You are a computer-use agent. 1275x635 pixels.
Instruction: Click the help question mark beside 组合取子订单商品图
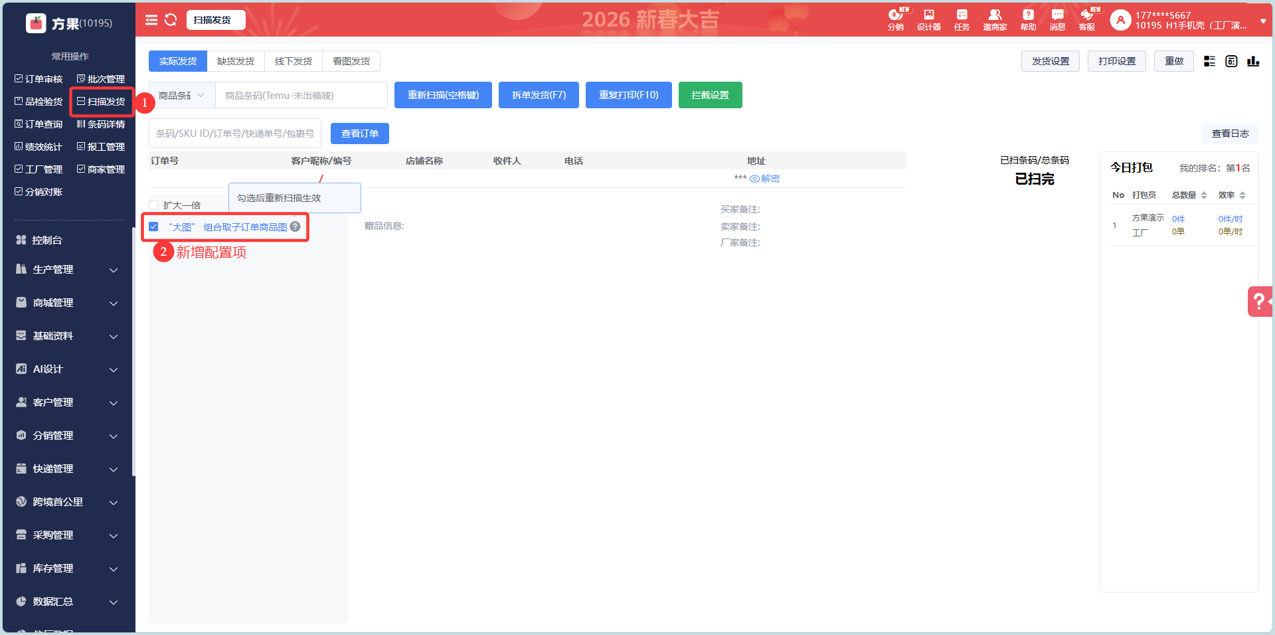point(296,227)
